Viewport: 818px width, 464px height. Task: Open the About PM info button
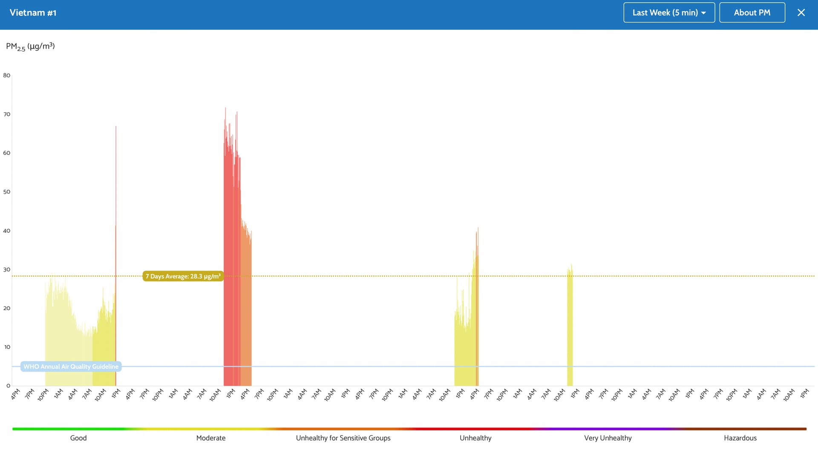[x=752, y=13]
